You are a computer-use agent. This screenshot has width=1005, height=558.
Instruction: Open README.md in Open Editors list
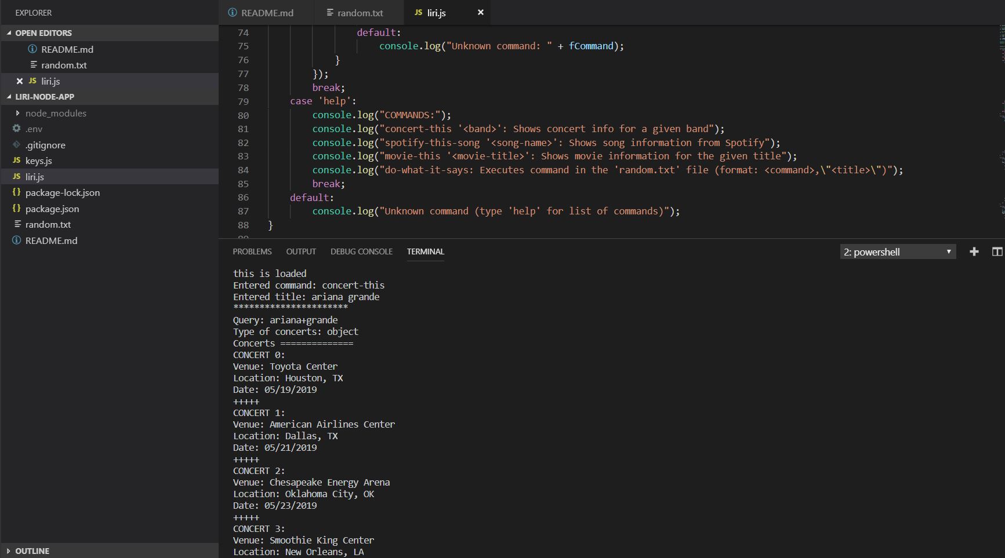point(67,49)
